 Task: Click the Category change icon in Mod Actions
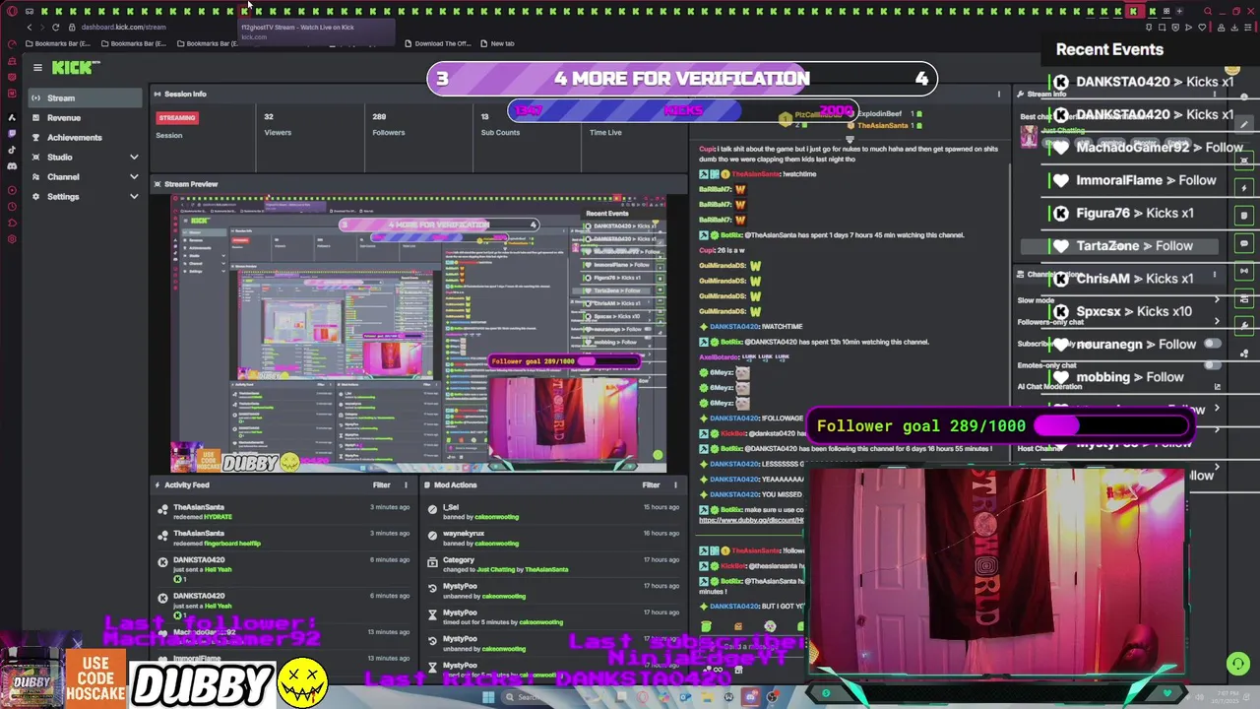432,562
